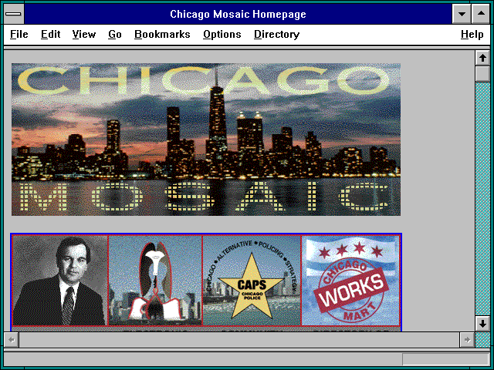Screen dimensions: 494x370
Task: Open the Edit menu
Action: coord(50,34)
